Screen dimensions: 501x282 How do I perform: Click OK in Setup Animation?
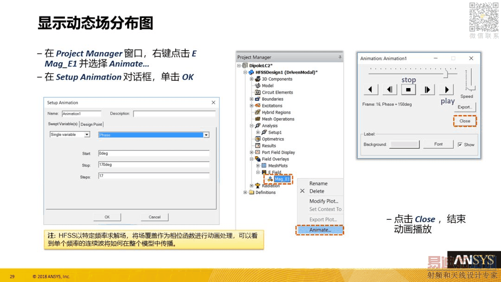107,217
